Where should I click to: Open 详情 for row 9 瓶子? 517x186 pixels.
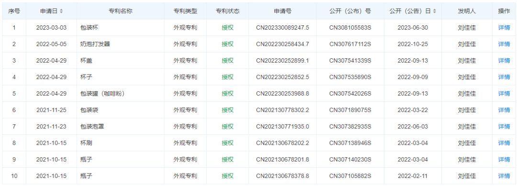[x=504, y=159]
